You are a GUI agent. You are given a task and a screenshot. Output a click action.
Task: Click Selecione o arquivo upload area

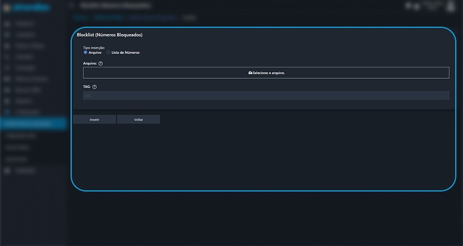coord(266,73)
